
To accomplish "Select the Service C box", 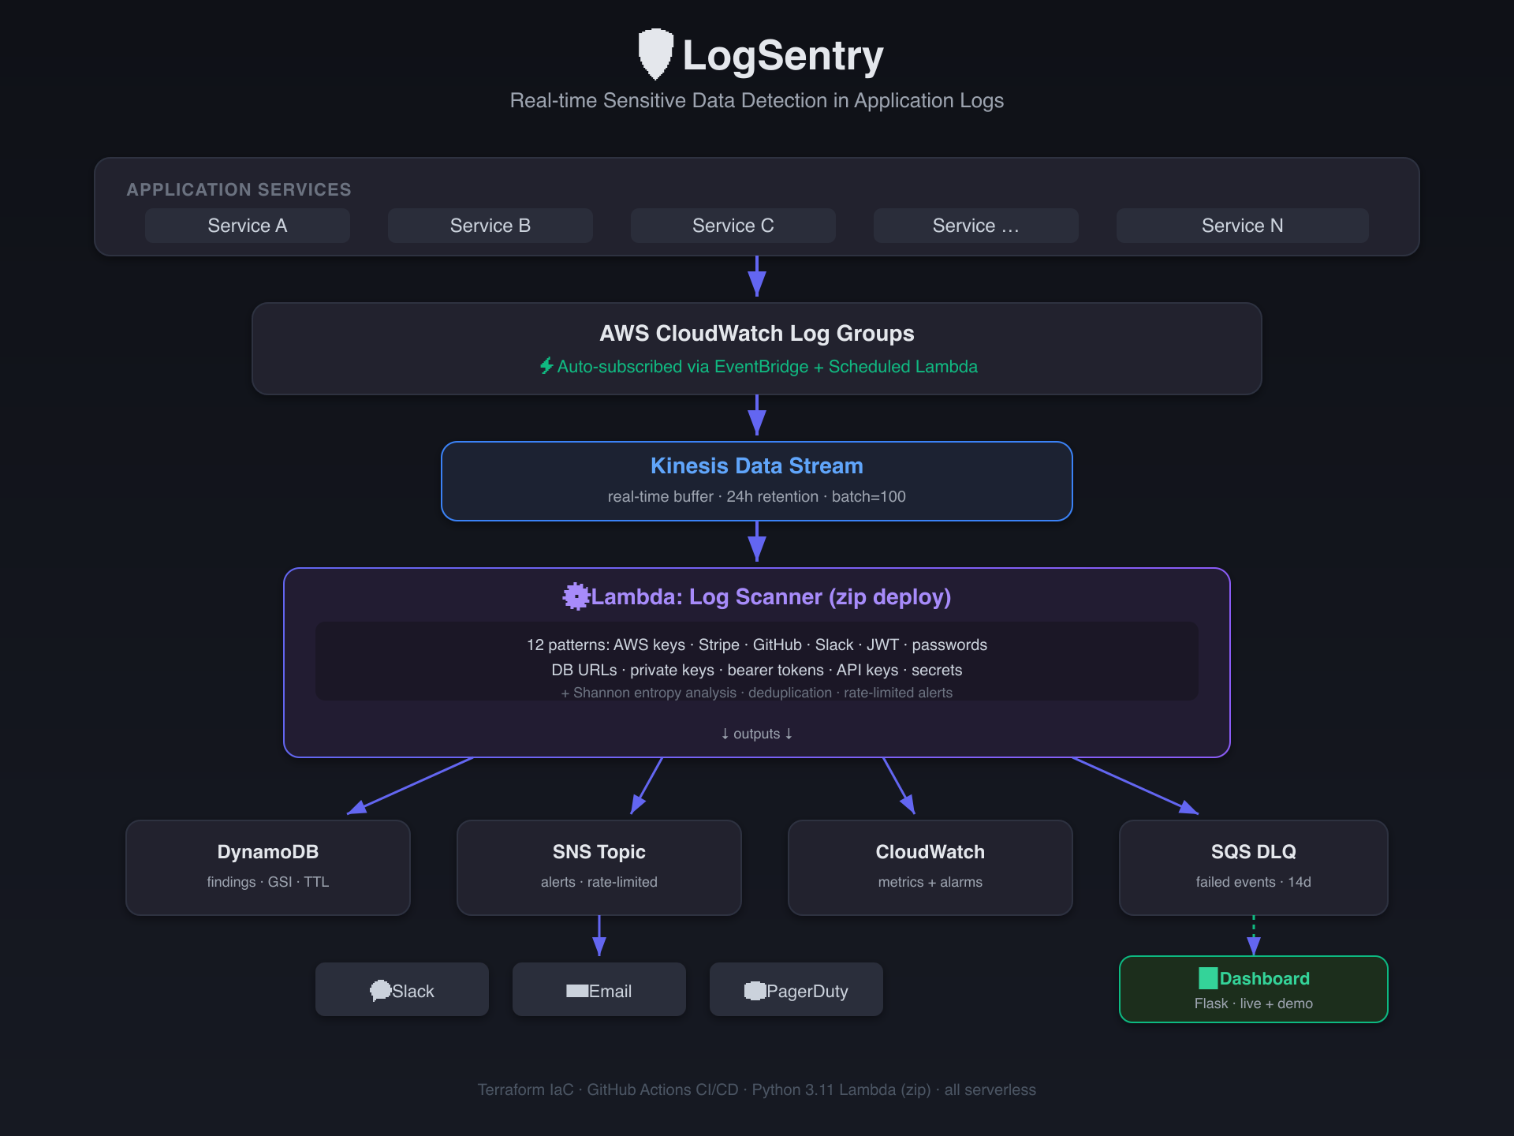I will pyautogui.click(x=733, y=226).
